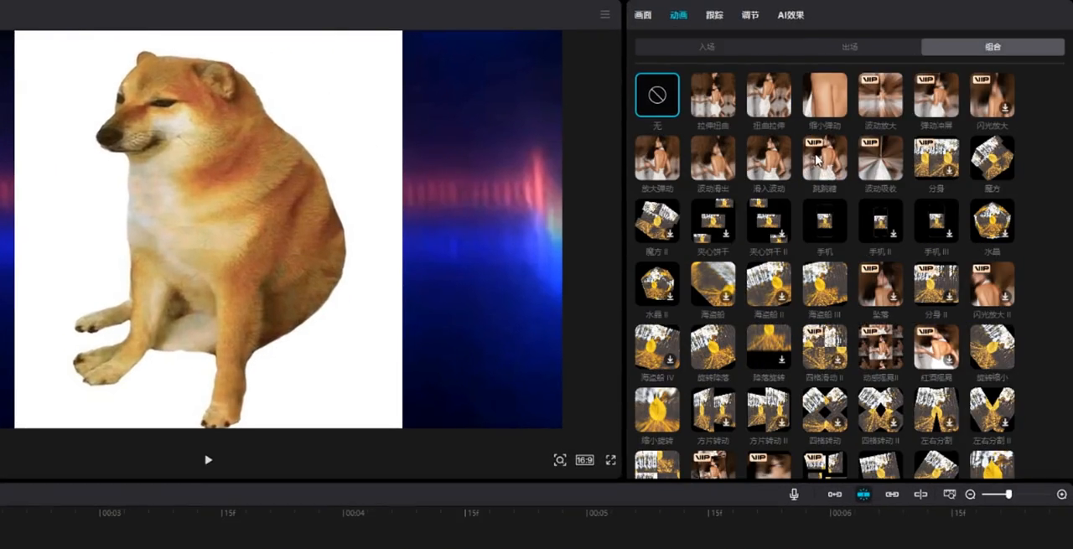This screenshot has width=1073, height=549.
Task: Choose the 旋转缩小 animation thumbnail
Action: click(993, 346)
